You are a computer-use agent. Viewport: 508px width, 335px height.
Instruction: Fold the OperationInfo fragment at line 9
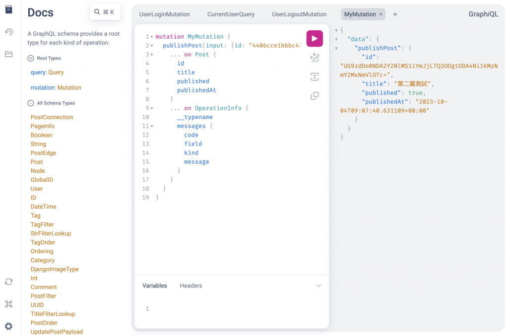click(152, 108)
